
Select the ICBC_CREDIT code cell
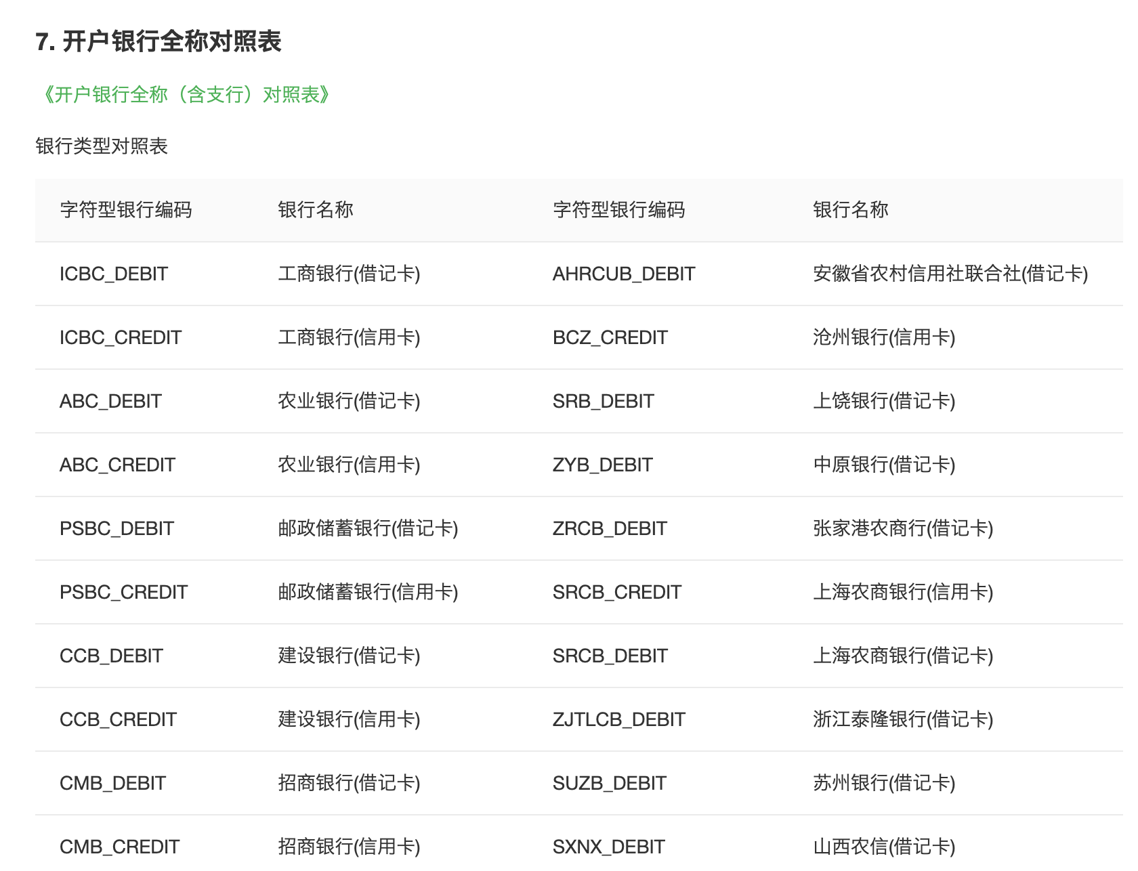121,337
